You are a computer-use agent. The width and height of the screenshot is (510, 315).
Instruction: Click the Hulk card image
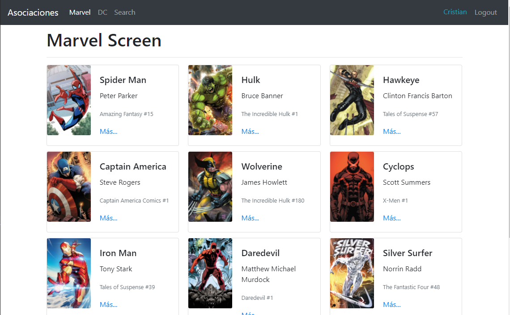210,100
